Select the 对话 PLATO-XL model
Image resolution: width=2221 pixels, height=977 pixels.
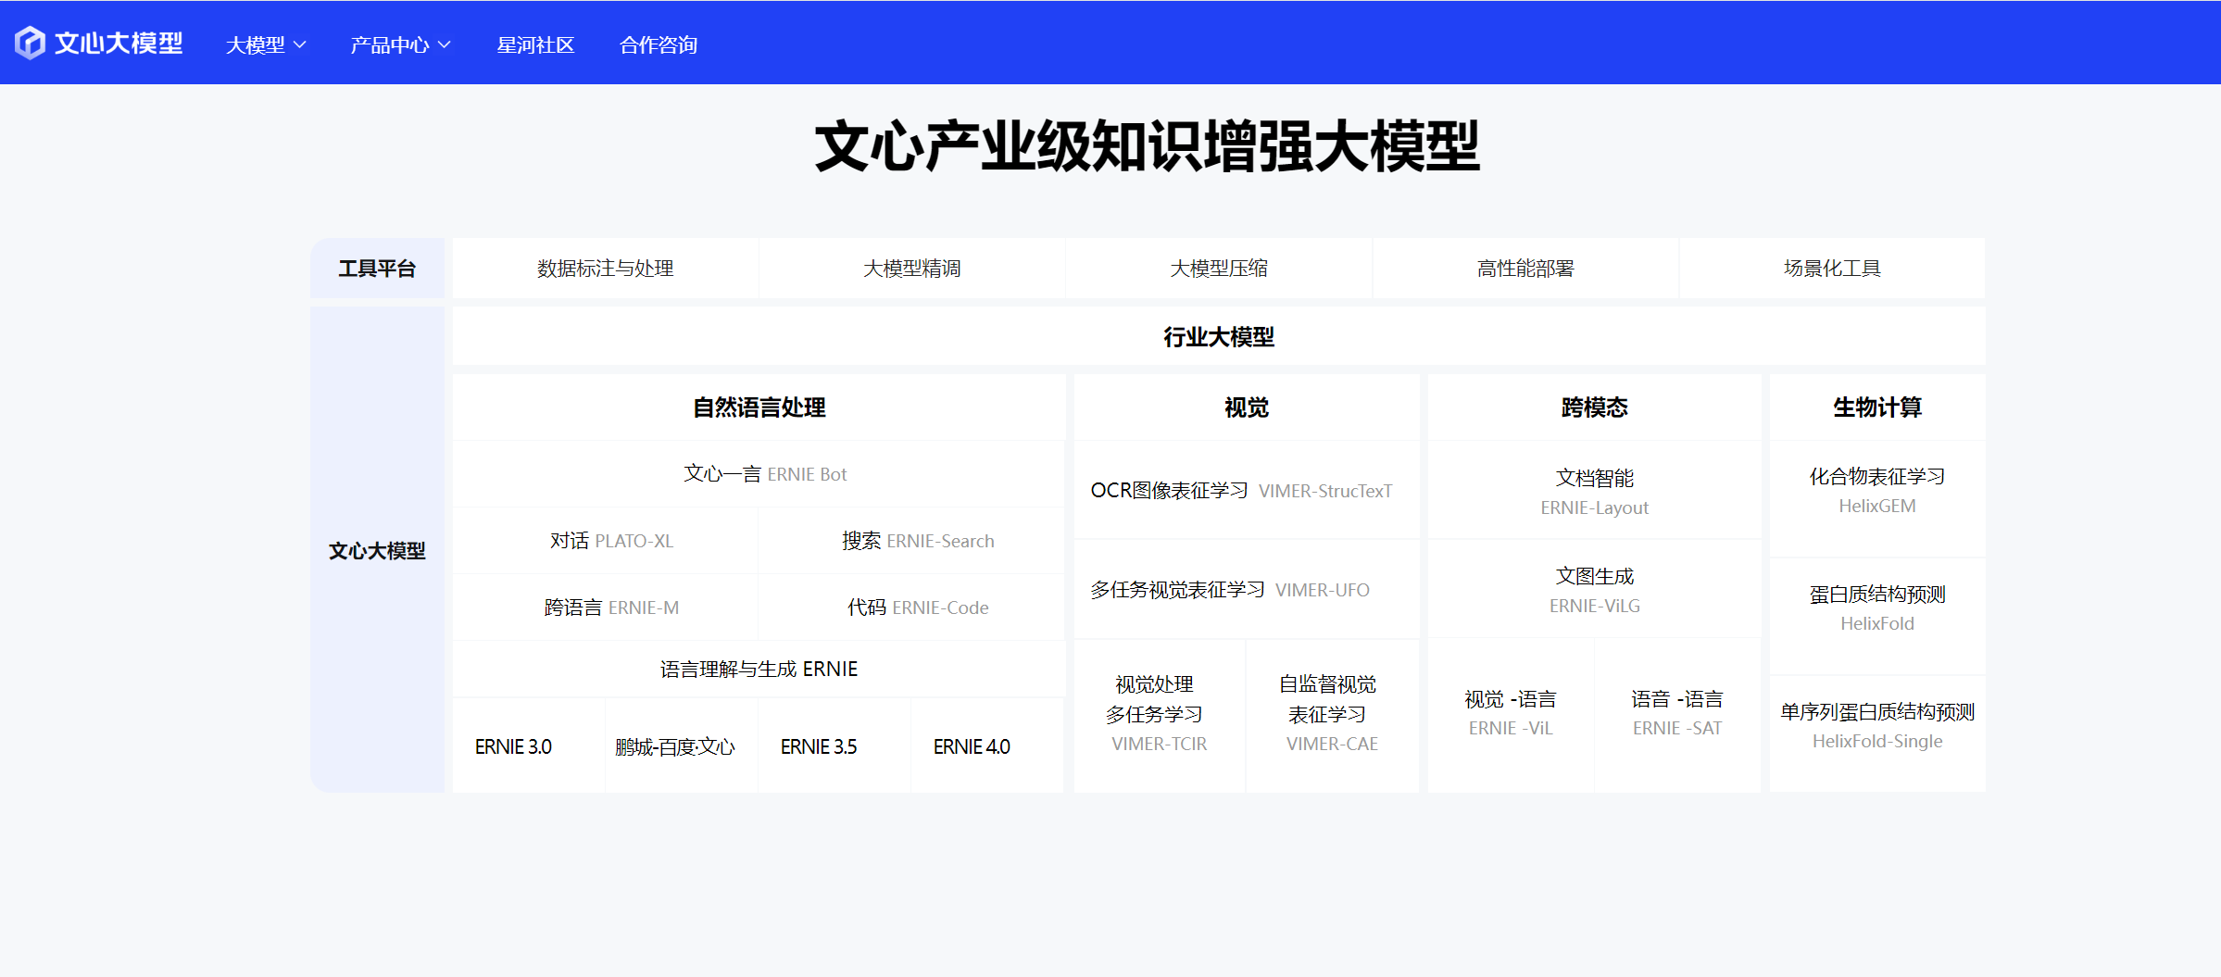(612, 540)
